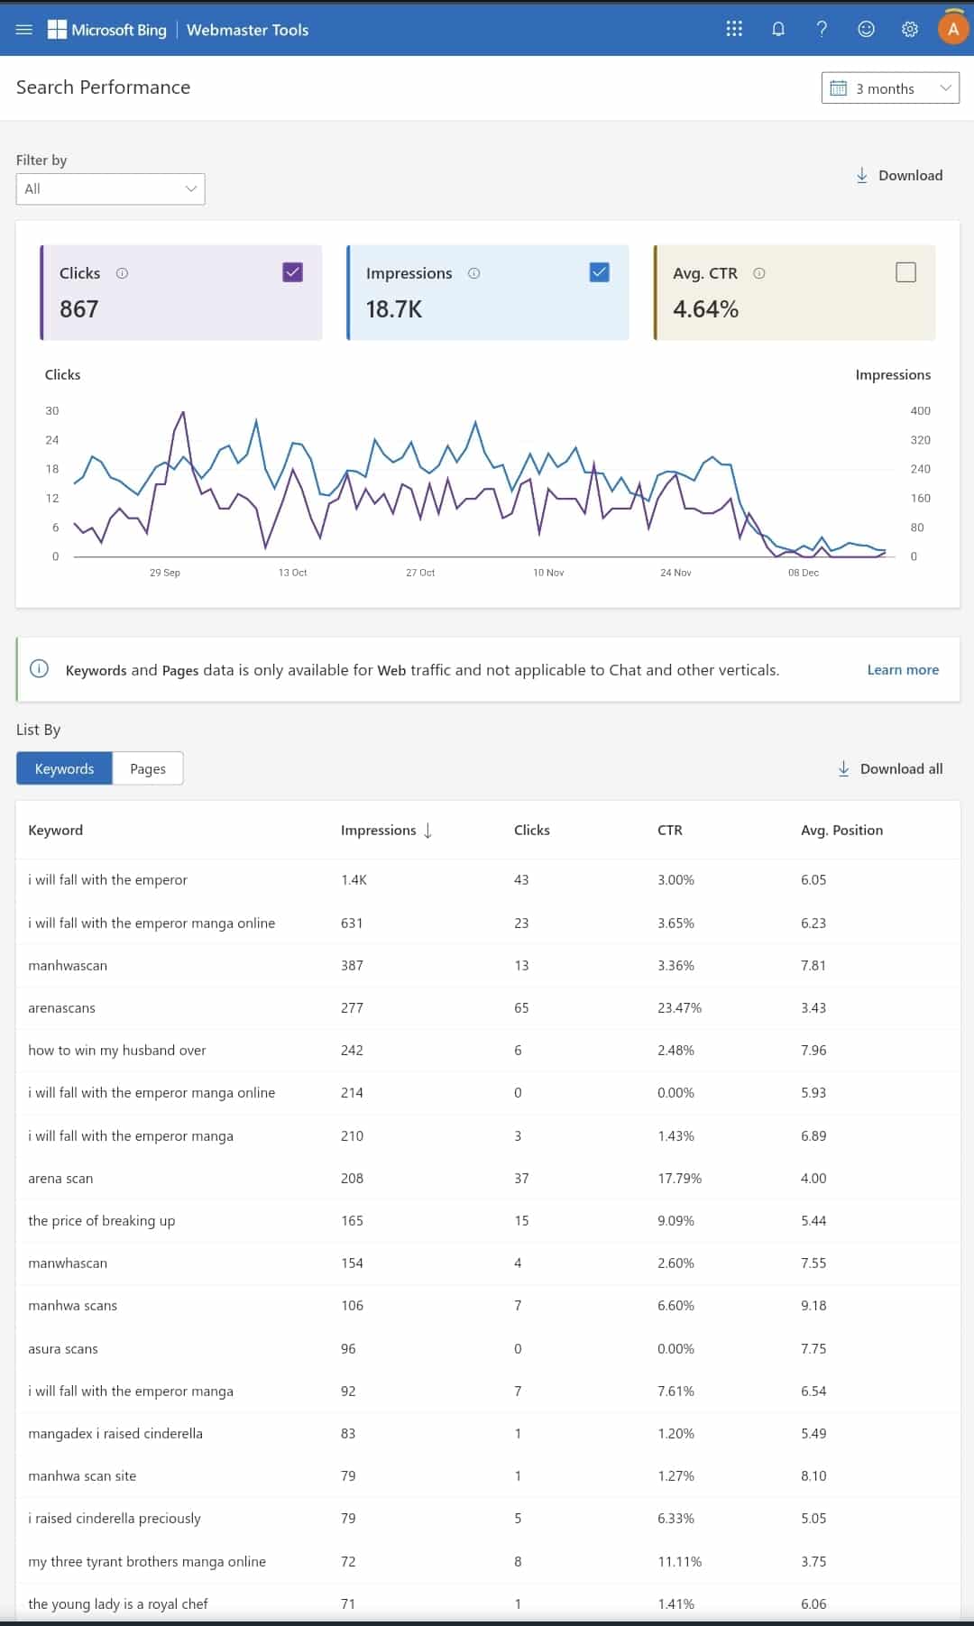This screenshot has height=1626, width=974.
Task: Open the Microsoft apps grid launcher
Action: [x=734, y=29]
